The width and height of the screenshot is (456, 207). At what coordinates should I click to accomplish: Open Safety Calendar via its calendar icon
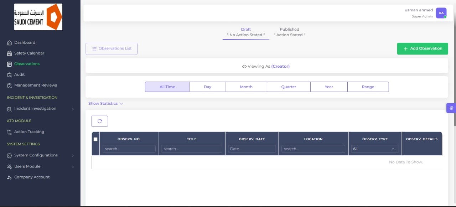(x=10, y=53)
